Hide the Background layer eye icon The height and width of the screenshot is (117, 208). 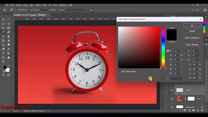(172, 107)
